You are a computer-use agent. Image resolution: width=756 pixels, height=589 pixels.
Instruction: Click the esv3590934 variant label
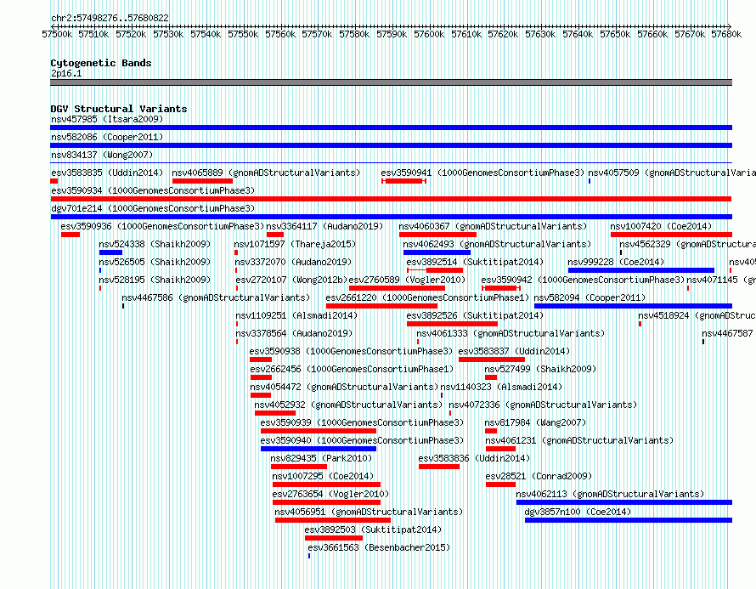(153, 190)
